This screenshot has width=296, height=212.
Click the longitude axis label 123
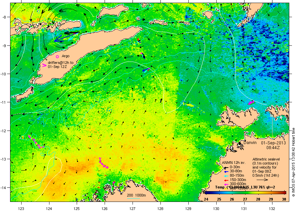pyautogui.click(x=21, y=209)
